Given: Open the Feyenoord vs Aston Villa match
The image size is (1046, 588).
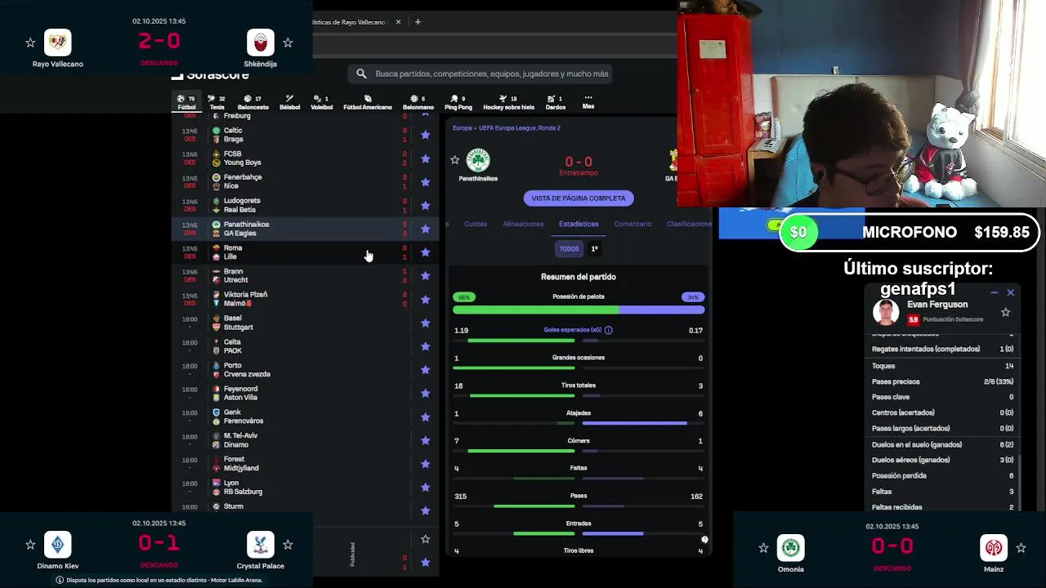Looking at the screenshot, I should [305, 393].
